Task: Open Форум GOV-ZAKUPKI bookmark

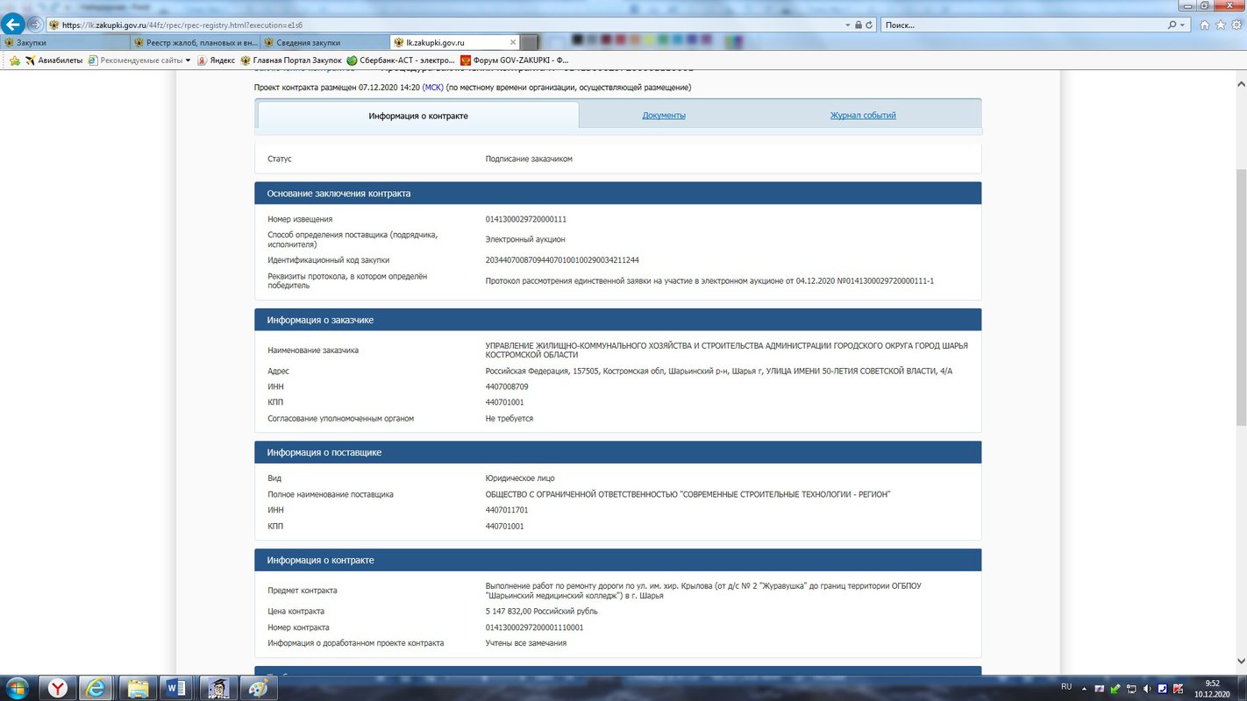Action: point(515,60)
